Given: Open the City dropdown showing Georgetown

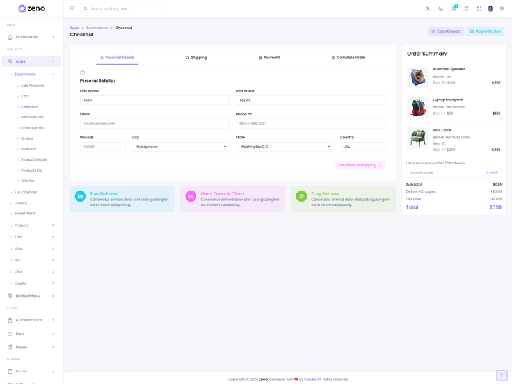Looking at the screenshot, I should [180, 147].
